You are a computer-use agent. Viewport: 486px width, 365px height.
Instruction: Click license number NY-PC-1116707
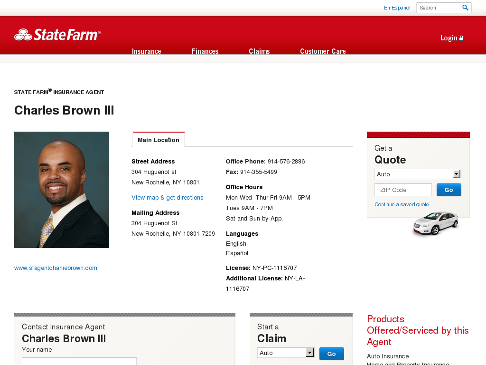click(275, 268)
